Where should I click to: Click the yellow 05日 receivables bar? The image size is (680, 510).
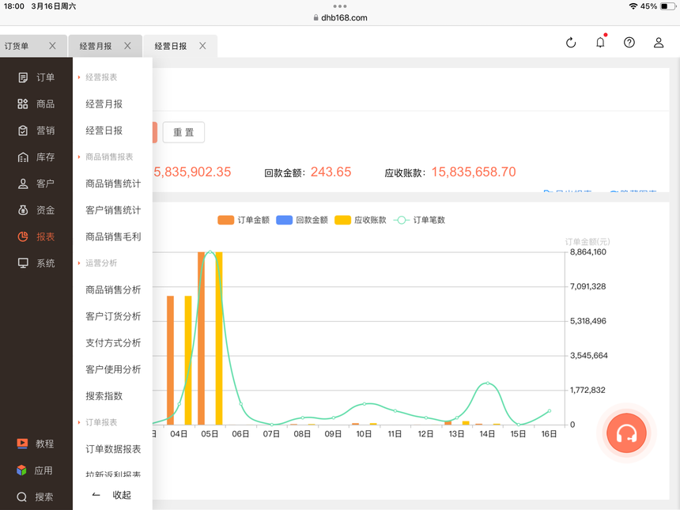219,338
